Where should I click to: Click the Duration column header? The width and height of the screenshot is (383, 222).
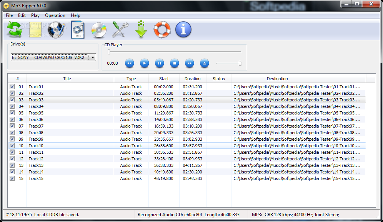(x=193, y=79)
